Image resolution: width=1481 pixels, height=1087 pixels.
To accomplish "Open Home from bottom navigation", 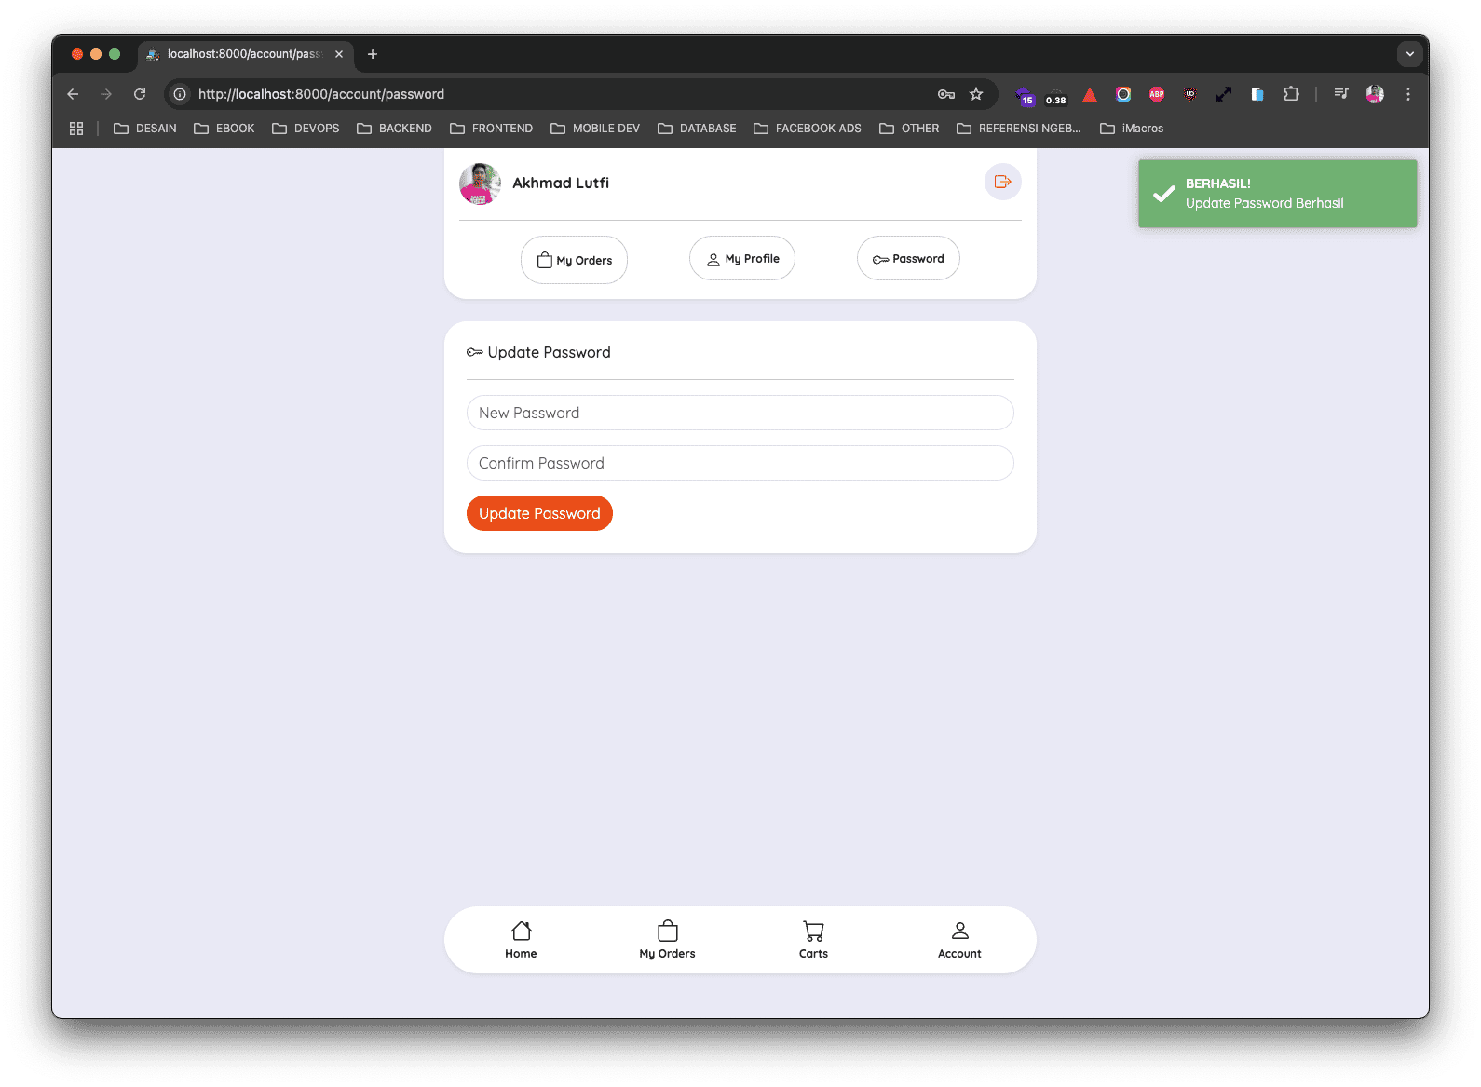I will click(521, 939).
